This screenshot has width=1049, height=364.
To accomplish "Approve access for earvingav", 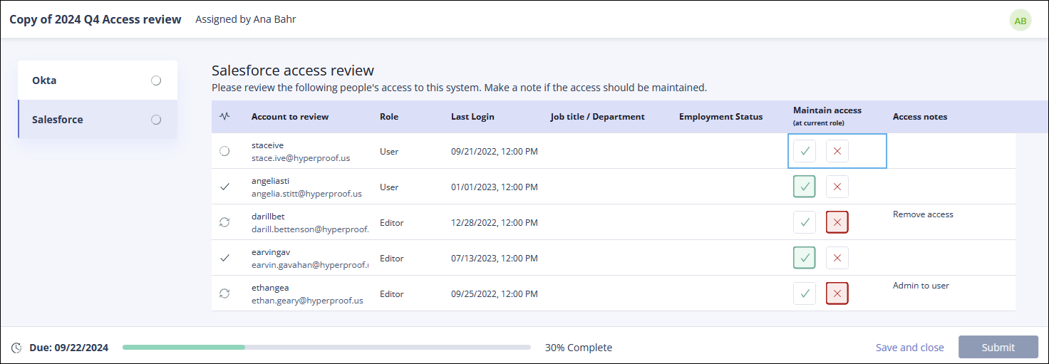I will (805, 258).
